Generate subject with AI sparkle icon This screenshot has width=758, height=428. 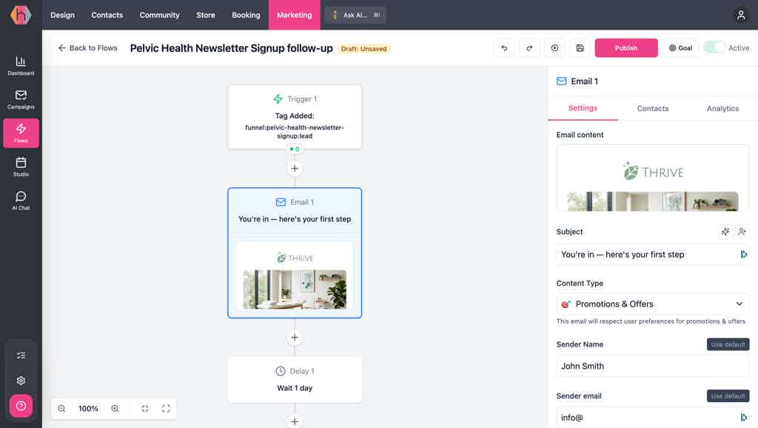click(725, 232)
